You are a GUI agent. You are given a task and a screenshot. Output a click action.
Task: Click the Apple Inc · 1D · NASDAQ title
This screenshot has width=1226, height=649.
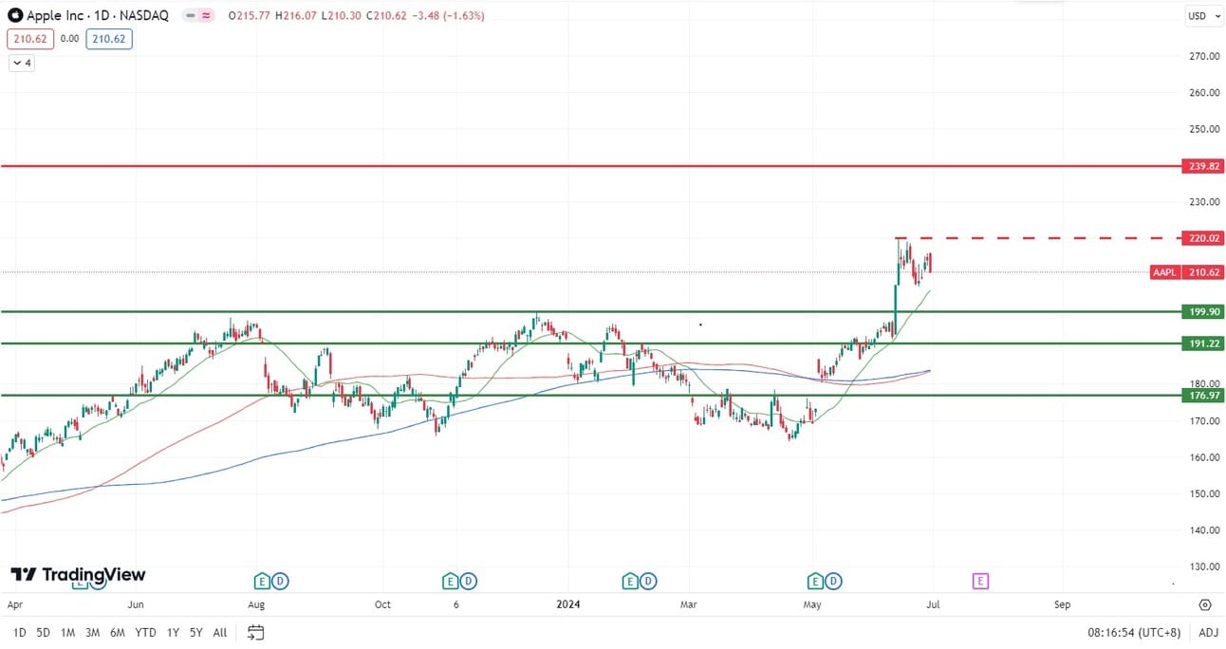98,16
